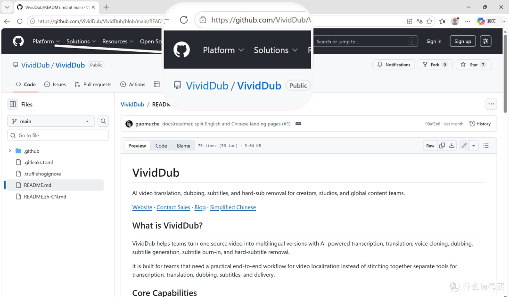The image size is (509, 297).
Task: Open the Pull requests tab
Action: pyautogui.click(x=93, y=84)
